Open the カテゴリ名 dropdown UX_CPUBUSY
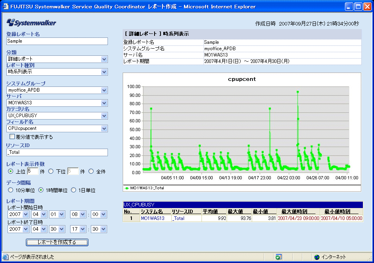 click(x=57, y=116)
